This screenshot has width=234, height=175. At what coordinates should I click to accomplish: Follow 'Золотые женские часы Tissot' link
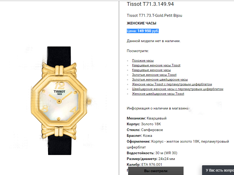tap(154, 75)
